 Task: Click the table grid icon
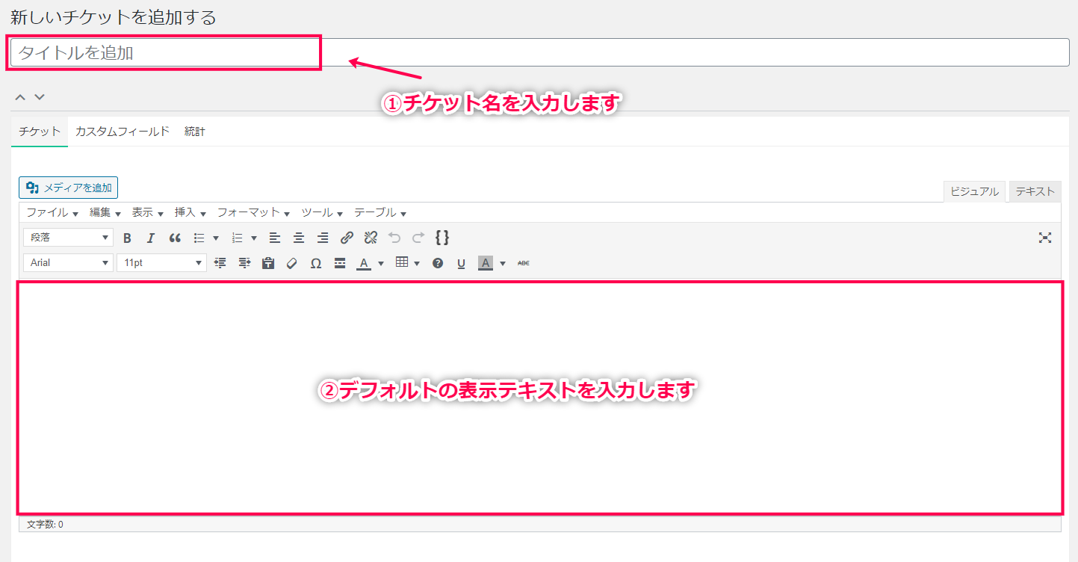402,262
